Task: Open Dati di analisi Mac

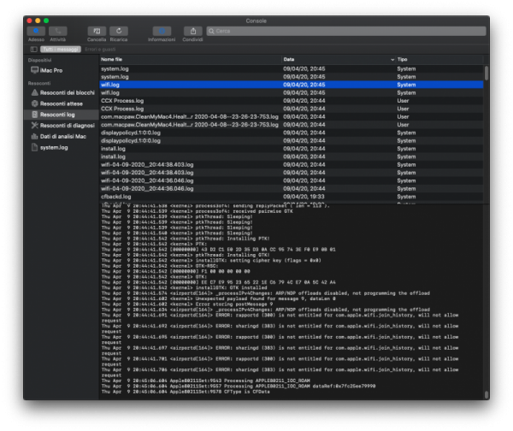Action: click(65, 136)
